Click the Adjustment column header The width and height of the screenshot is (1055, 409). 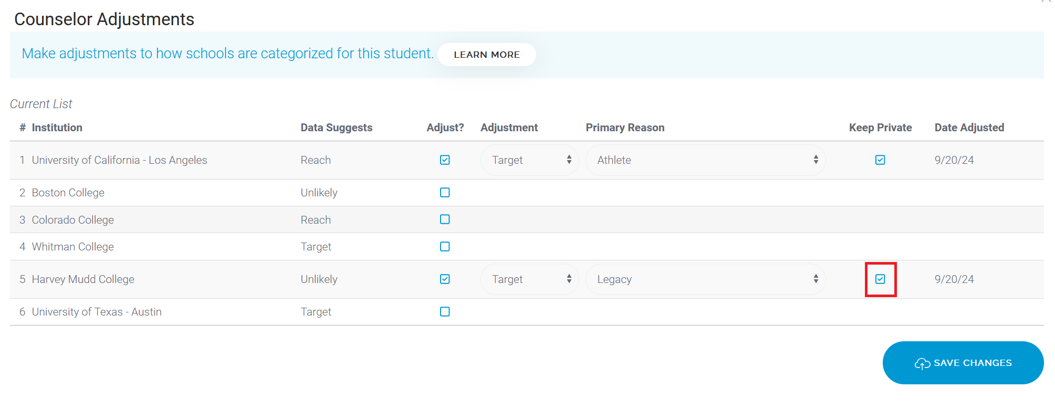coord(509,128)
